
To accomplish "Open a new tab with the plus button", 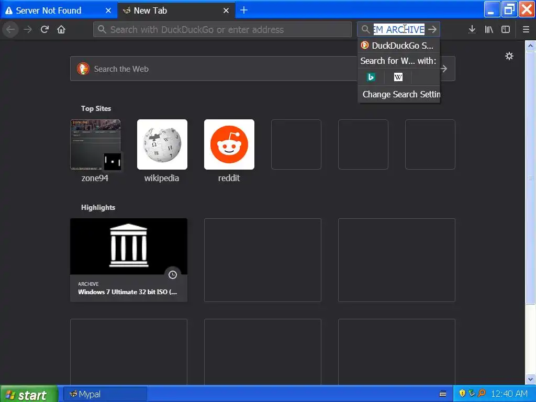I will point(244,10).
